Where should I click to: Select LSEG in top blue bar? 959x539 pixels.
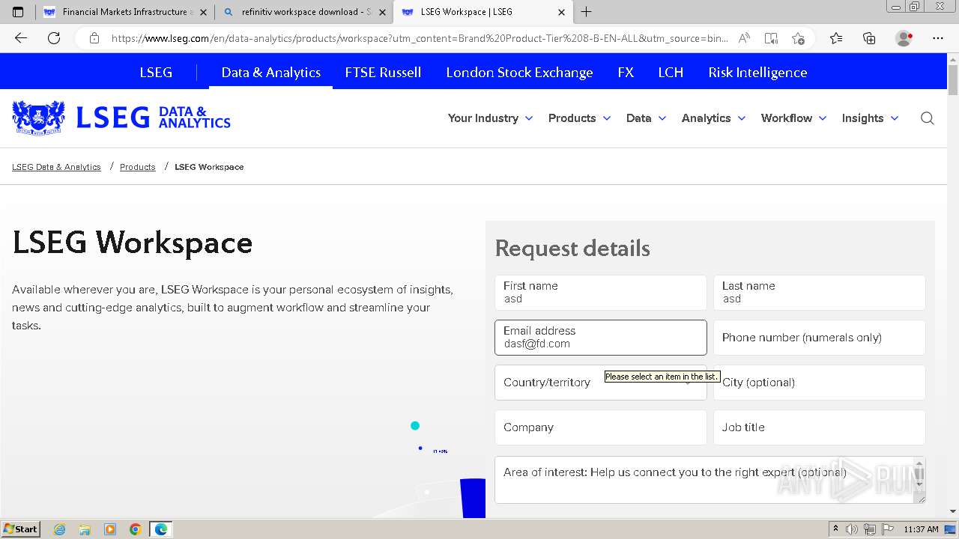[156, 73]
